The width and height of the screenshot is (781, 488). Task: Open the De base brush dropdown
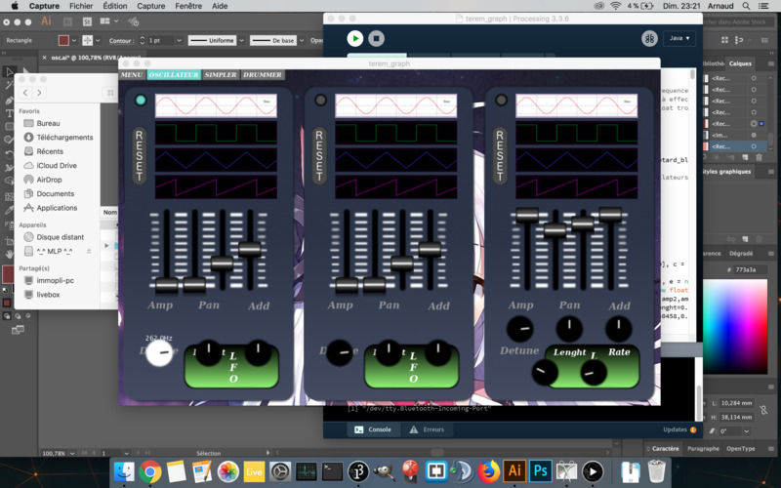276,40
